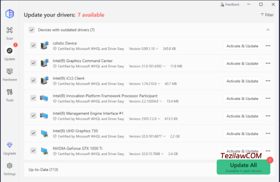Open more options for cshsbc Device

268,46
